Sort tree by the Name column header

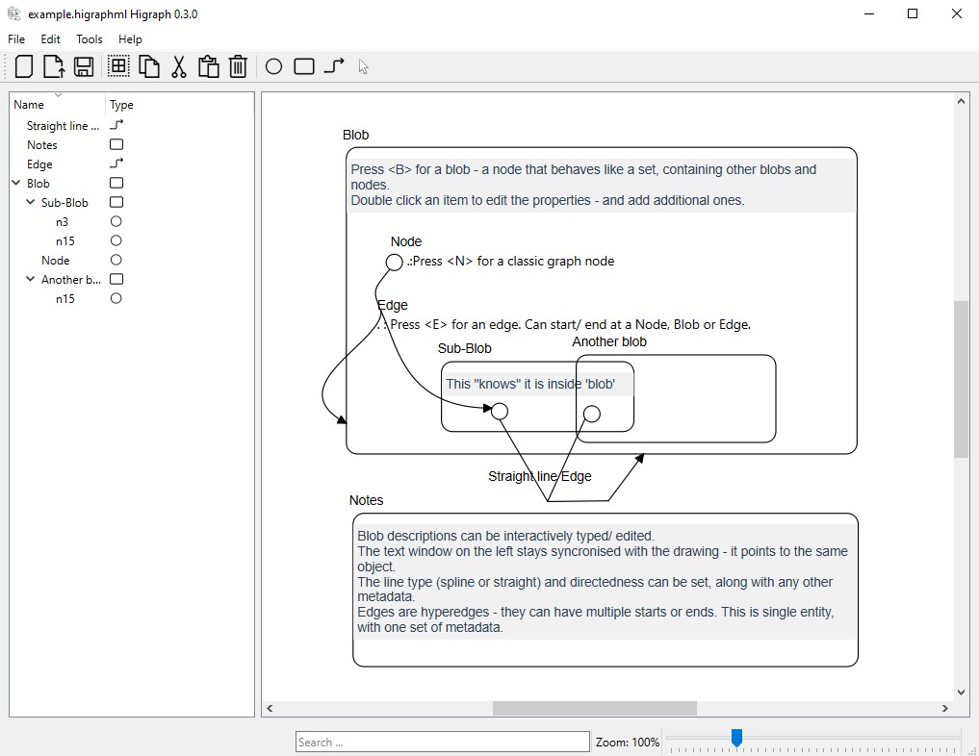(x=58, y=104)
